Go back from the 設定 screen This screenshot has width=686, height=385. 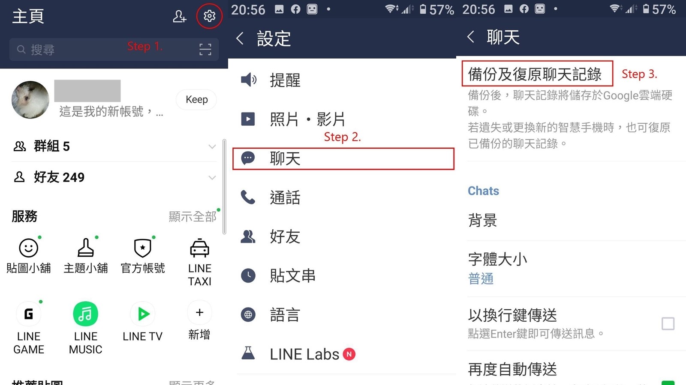click(240, 38)
